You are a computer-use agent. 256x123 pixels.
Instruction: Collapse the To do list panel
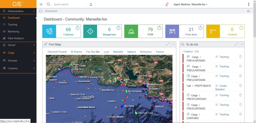pos(242,44)
